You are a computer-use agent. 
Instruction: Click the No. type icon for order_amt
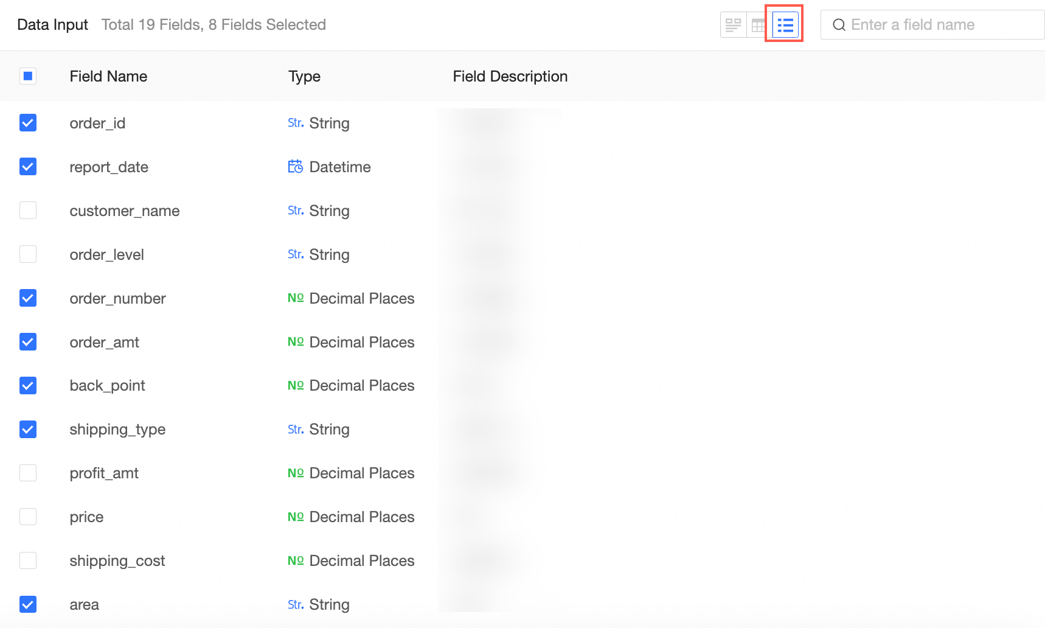[296, 342]
